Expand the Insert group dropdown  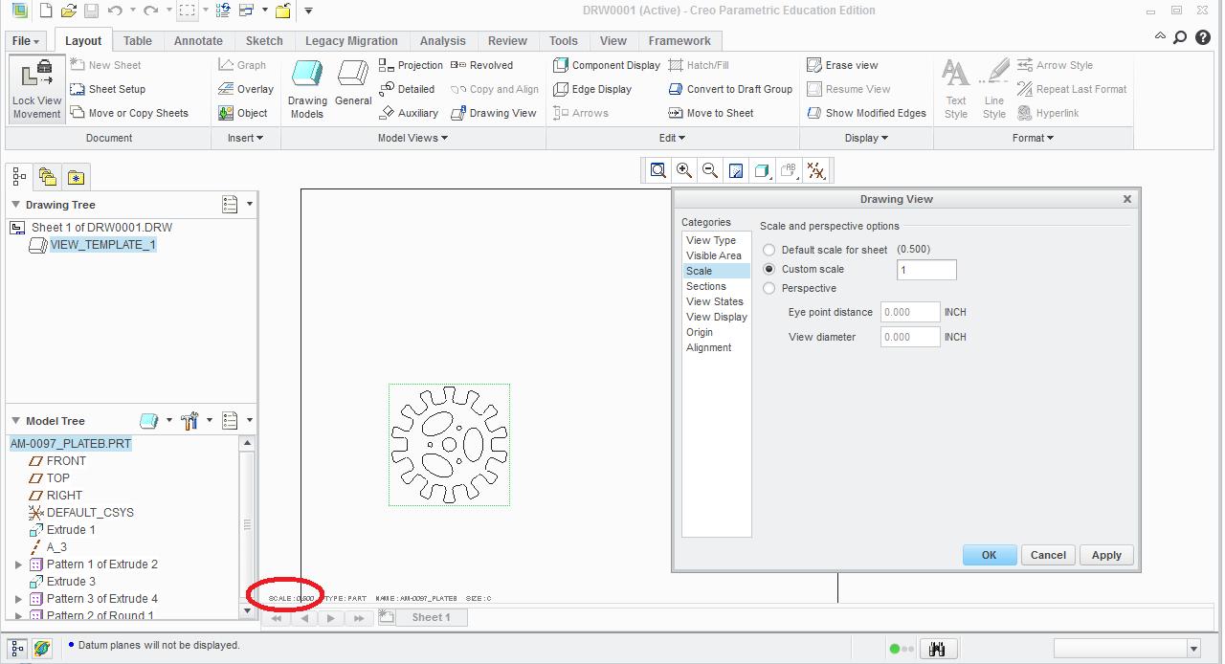246,138
